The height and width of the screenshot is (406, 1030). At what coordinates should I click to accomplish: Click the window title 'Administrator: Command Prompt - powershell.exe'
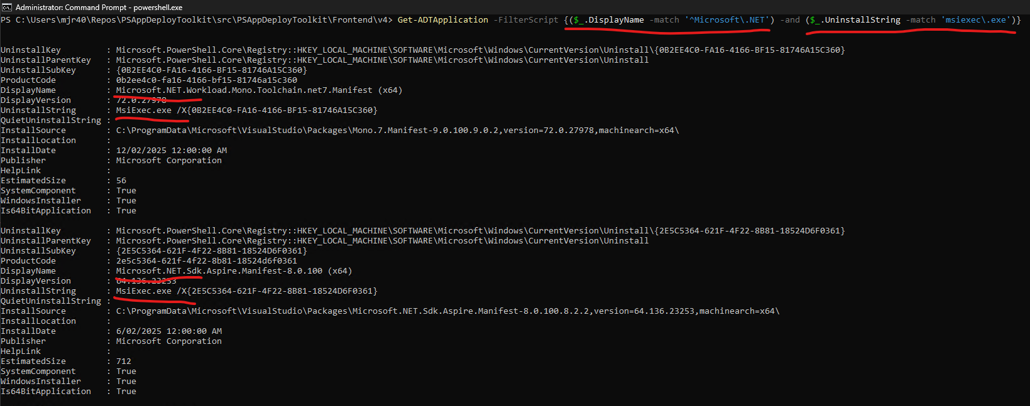pyautogui.click(x=99, y=8)
